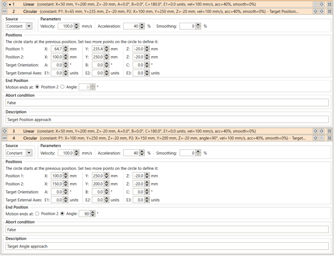Image resolution: width=334 pixels, height=256 pixels.
Task: Select Position 2 radio in instruction 2
Action: pyautogui.click(x=37, y=87)
